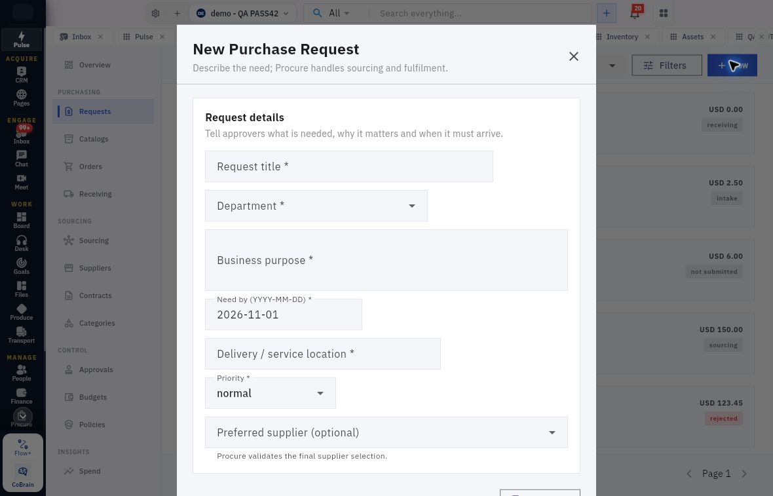The width and height of the screenshot is (773, 496).
Task: Open the apps grid icon
Action: [x=664, y=13]
